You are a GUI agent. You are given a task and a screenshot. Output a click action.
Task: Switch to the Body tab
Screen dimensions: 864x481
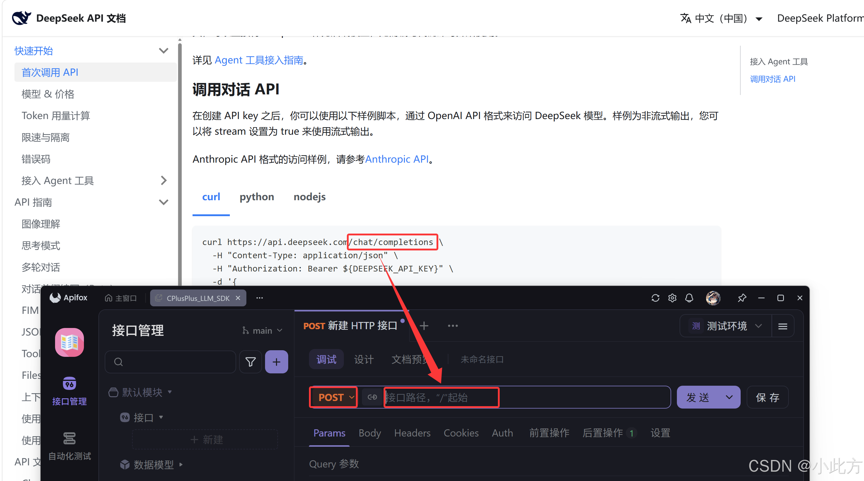(x=370, y=433)
